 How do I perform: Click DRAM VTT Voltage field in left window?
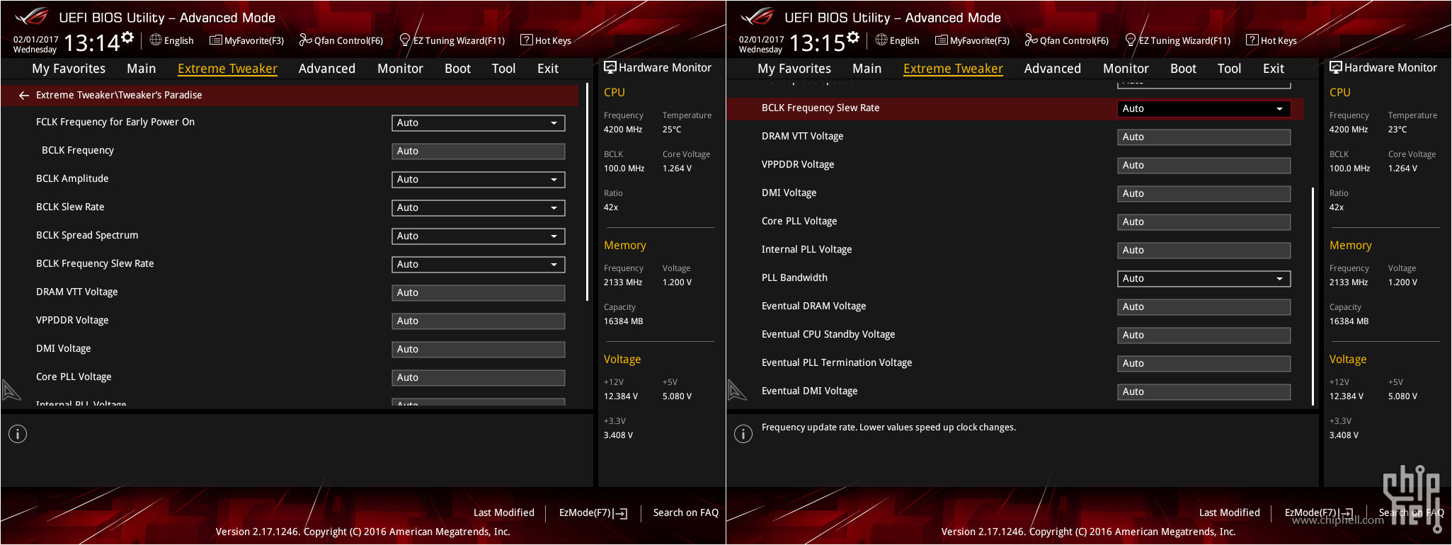coord(479,292)
